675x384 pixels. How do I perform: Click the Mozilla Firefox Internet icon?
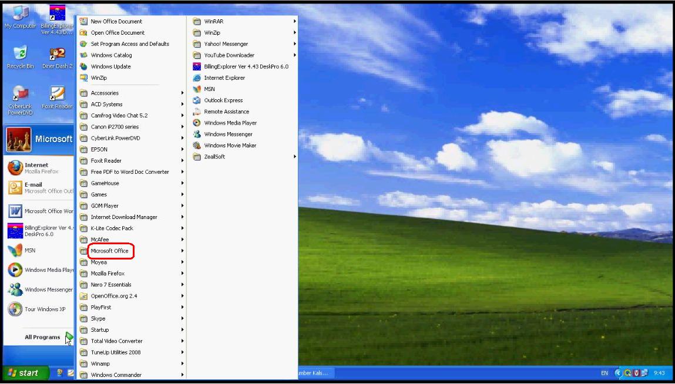[15, 168]
